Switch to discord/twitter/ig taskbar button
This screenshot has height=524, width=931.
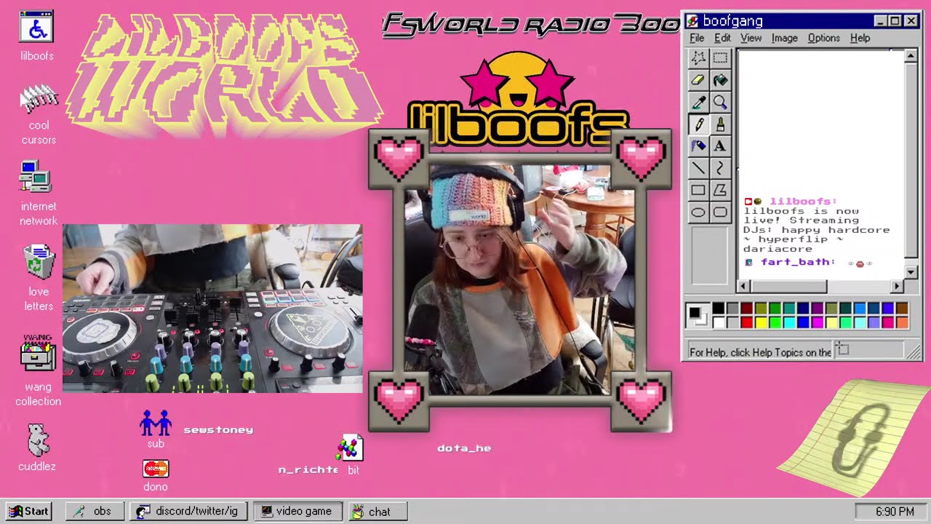tap(189, 512)
